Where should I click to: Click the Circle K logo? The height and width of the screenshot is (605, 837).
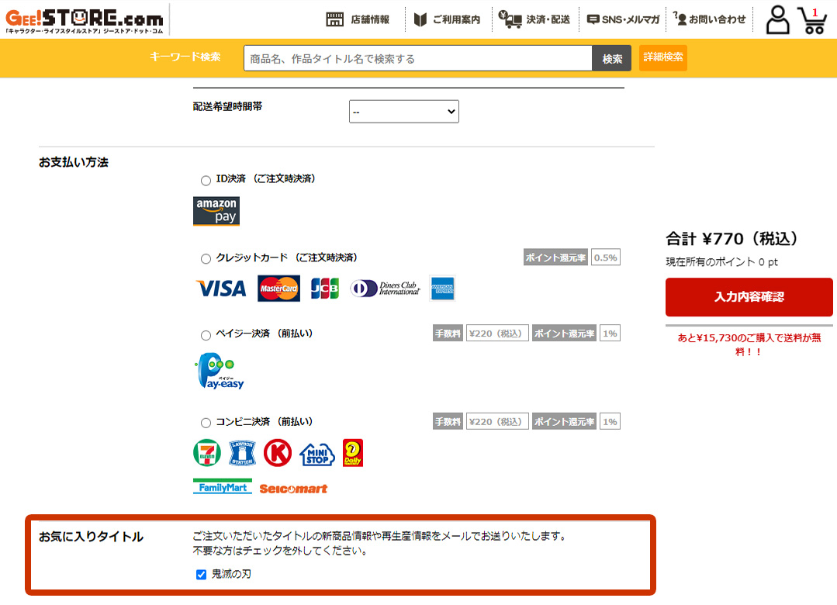[278, 453]
